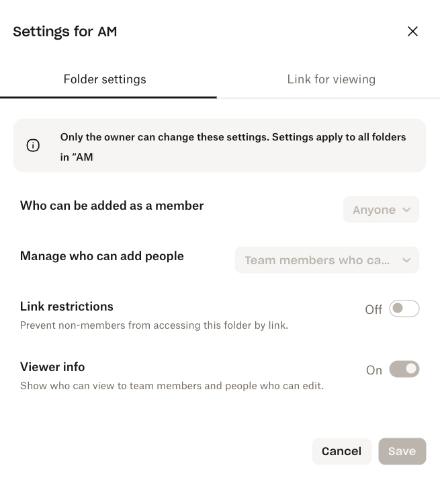Click the Link restrictions heading
This screenshot has height=482, width=440.
coord(67,307)
